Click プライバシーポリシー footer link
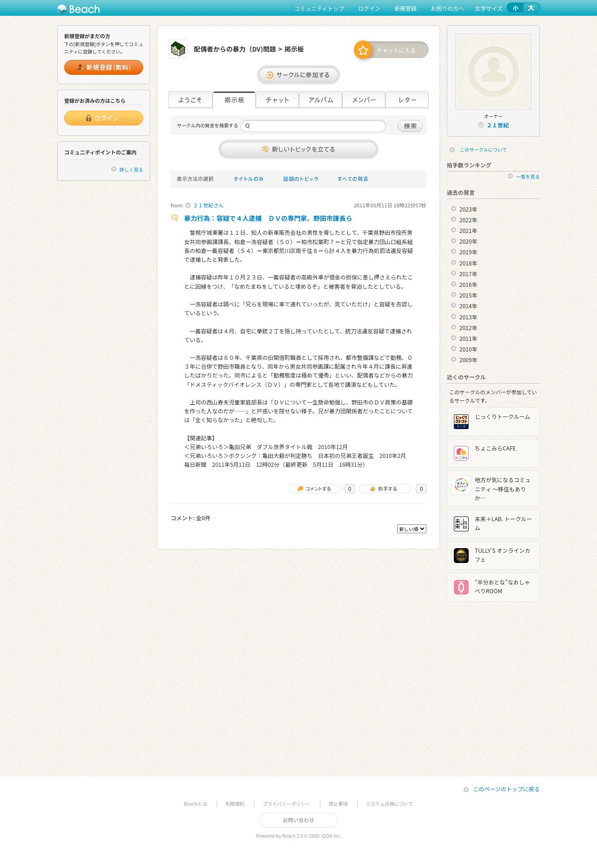The width and height of the screenshot is (597, 848). tap(286, 804)
